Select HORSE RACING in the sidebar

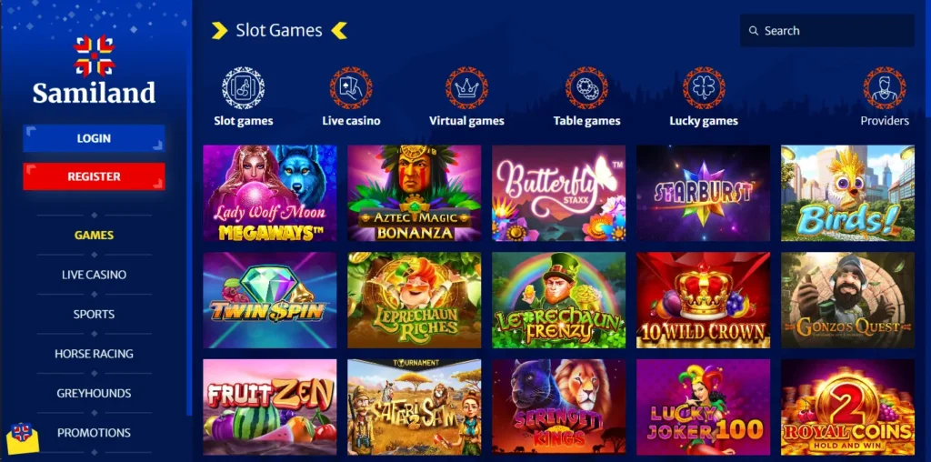click(94, 354)
